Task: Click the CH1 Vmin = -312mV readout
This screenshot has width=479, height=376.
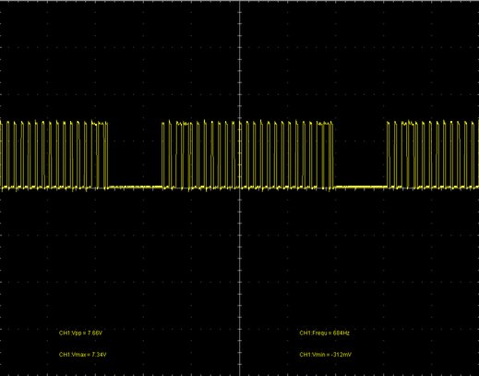Action: click(x=325, y=355)
